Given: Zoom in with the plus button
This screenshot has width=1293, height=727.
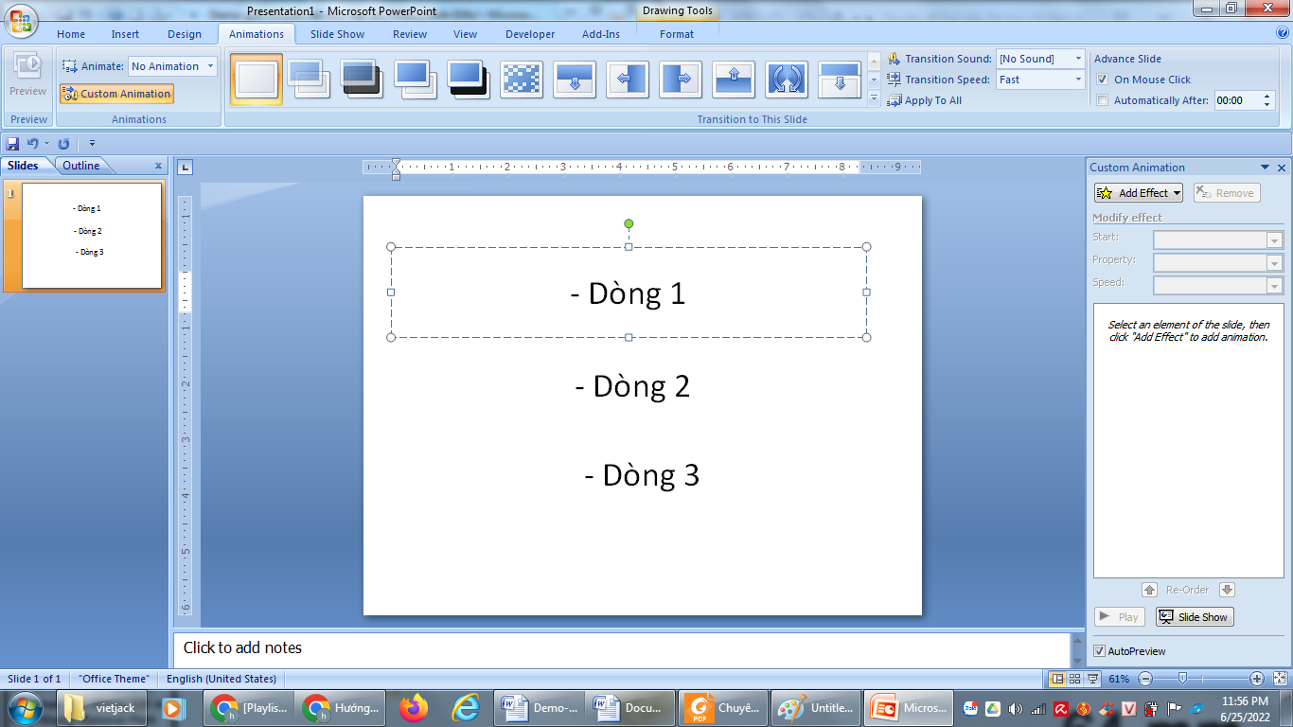Looking at the screenshot, I should coord(1257,679).
